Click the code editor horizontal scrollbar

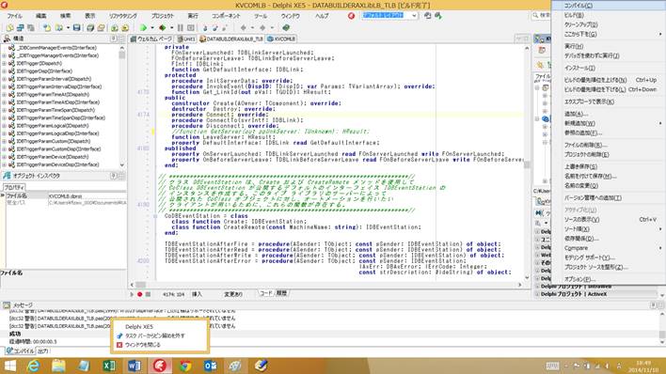coord(325,285)
